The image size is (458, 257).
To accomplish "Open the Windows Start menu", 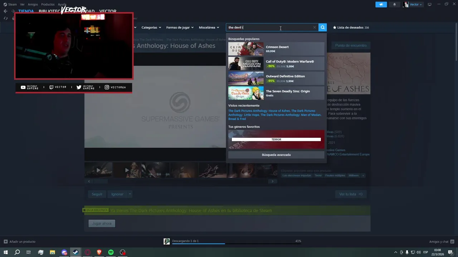I will coord(5,252).
